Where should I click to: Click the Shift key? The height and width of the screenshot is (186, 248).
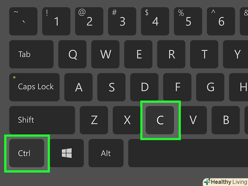coord(42,120)
